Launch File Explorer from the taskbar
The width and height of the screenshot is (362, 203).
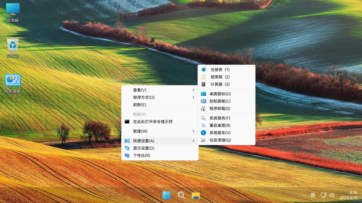(196, 195)
